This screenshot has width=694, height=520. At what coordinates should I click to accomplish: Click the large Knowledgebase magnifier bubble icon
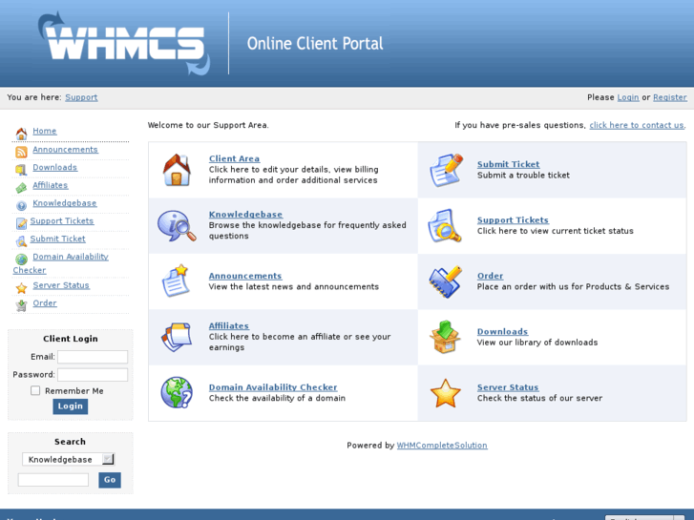pyautogui.click(x=177, y=226)
